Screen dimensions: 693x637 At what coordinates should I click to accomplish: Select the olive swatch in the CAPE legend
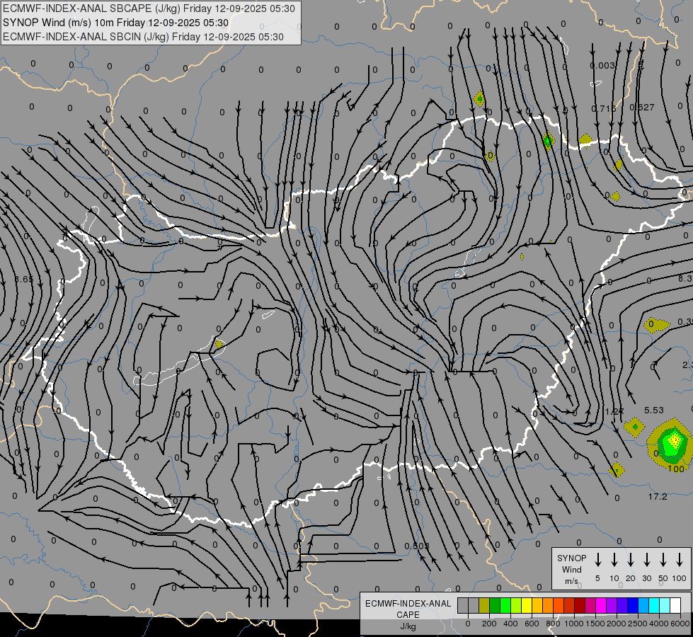click(x=484, y=605)
